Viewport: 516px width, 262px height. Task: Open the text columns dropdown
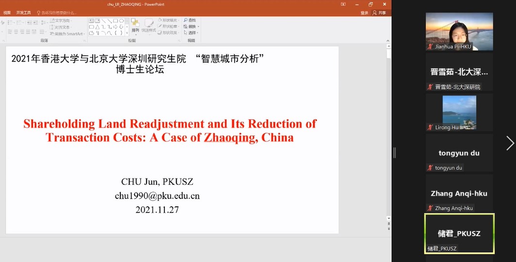(x=43, y=32)
